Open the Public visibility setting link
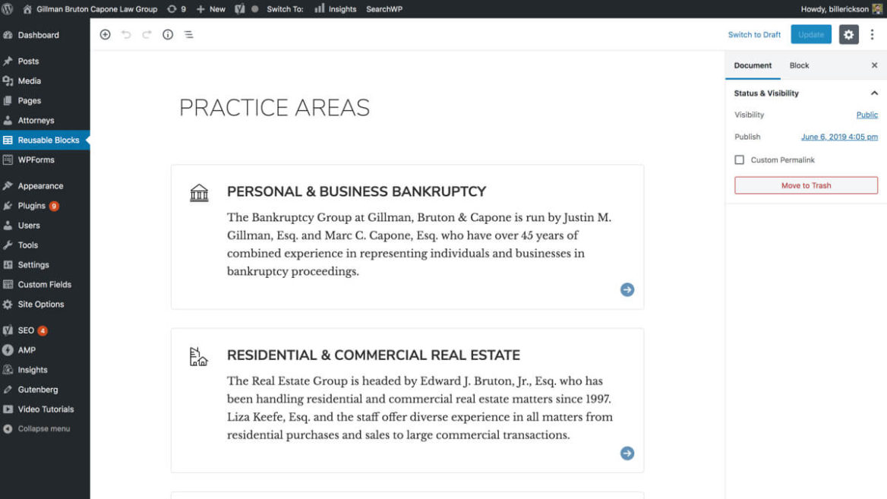 tap(866, 115)
